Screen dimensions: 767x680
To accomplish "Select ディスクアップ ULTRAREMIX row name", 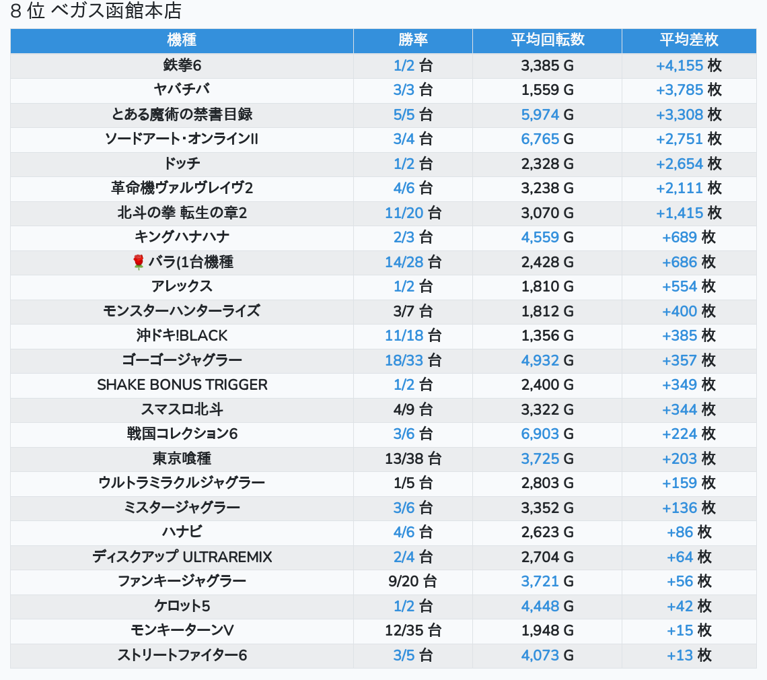I will (182, 557).
